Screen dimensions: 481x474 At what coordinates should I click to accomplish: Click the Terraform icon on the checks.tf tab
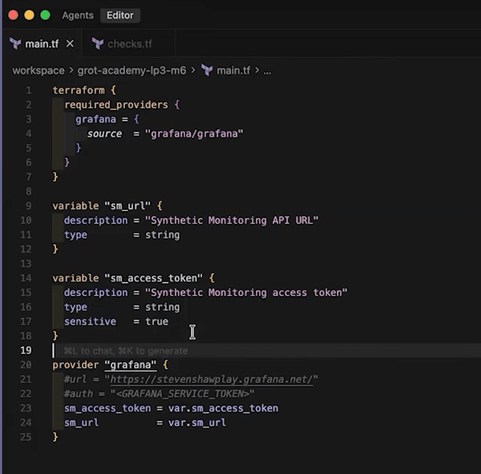click(x=97, y=44)
